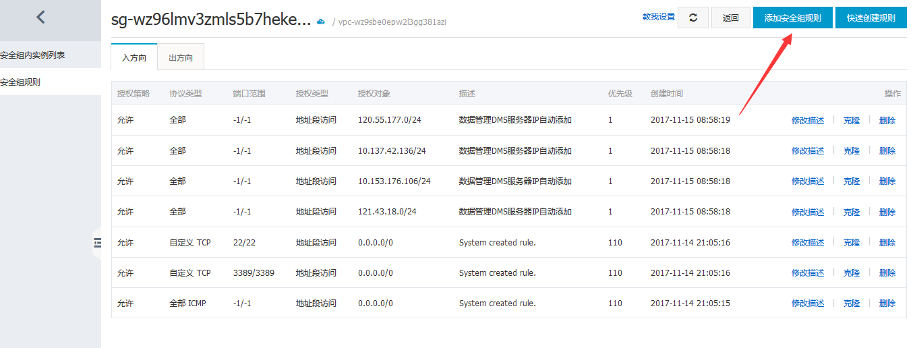915x348 pixels.
Task: Click 修改描述 for 10.137.42.136/24 rule
Action: coord(808,150)
